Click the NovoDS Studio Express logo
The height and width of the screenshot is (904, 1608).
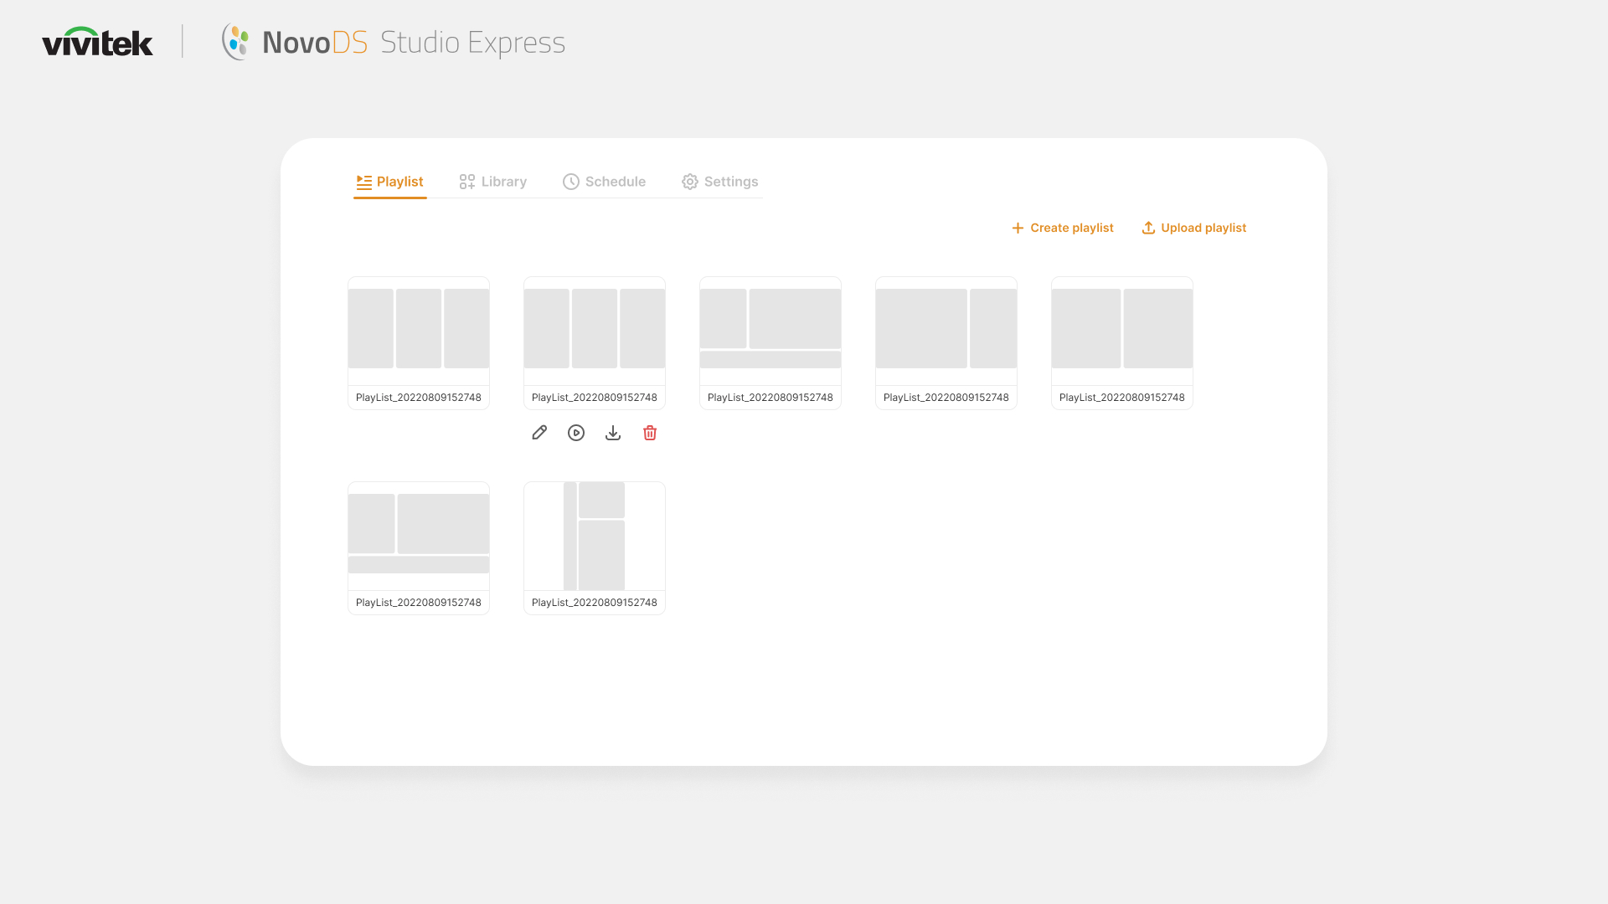[394, 42]
